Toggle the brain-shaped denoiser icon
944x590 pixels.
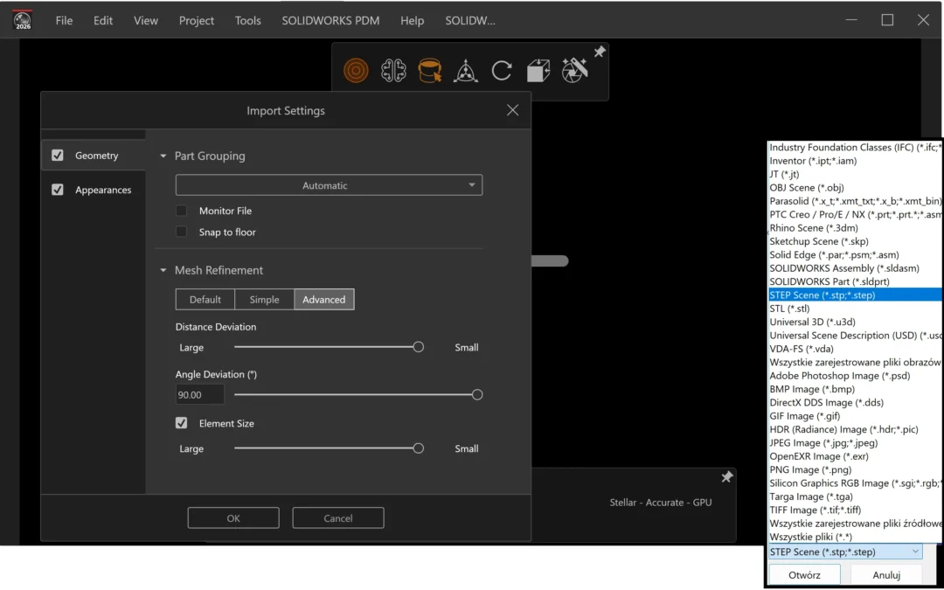pyautogui.click(x=393, y=71)
